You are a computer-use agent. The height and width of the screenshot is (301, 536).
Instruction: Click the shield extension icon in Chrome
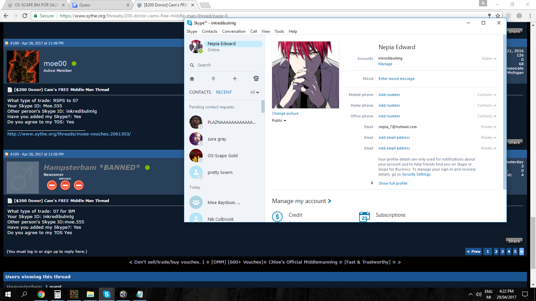coord(509,16)
